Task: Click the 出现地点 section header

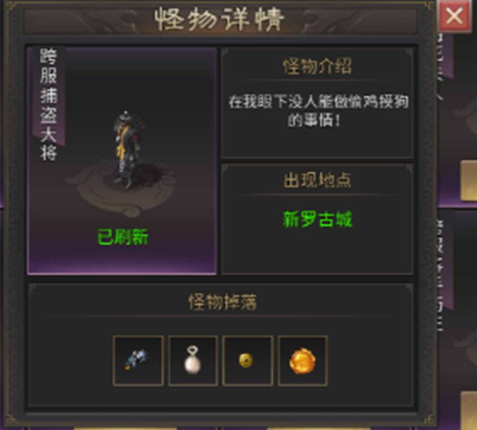Action: coord(318,180)
